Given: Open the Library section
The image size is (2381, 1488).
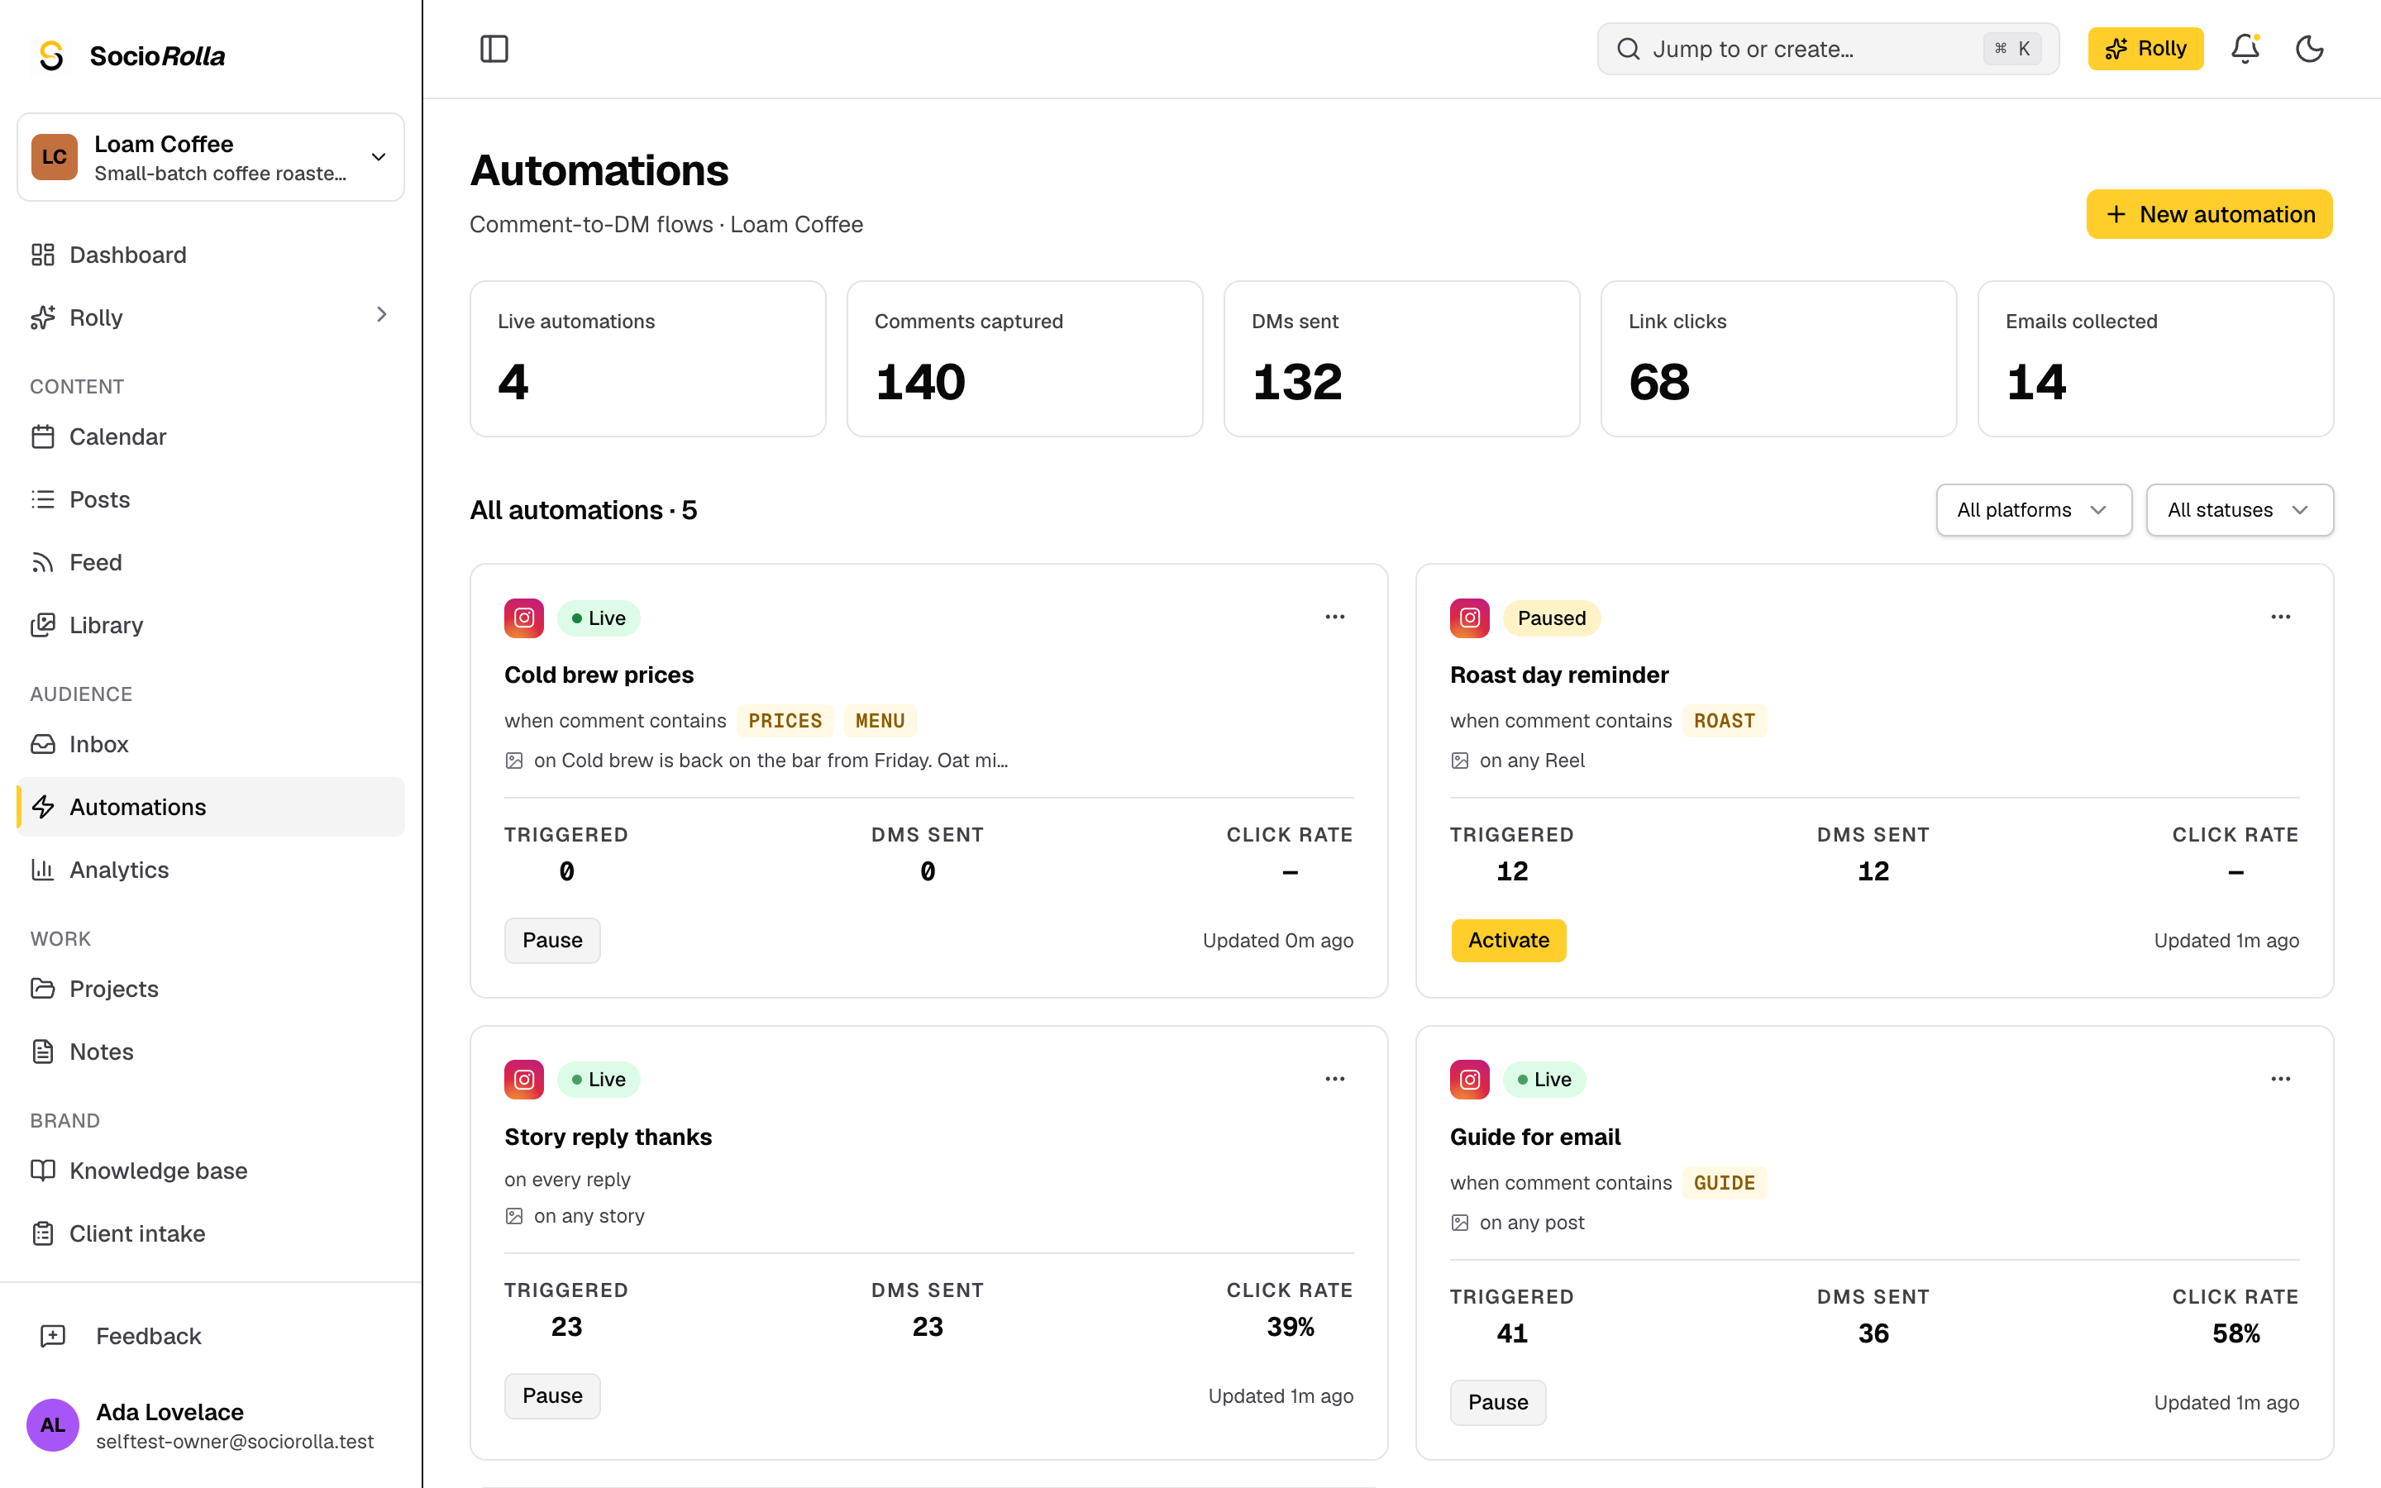Looking at the screenshot, I should pyautogui.click(x=211, y=626).
